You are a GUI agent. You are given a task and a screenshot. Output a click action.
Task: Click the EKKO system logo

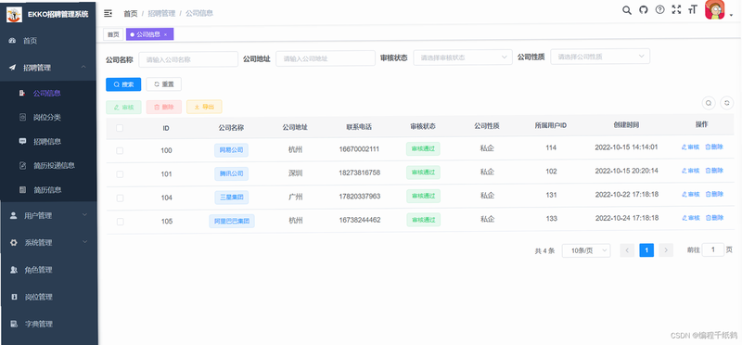[14, 14]
